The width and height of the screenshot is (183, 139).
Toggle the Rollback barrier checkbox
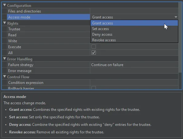(94, 88)
